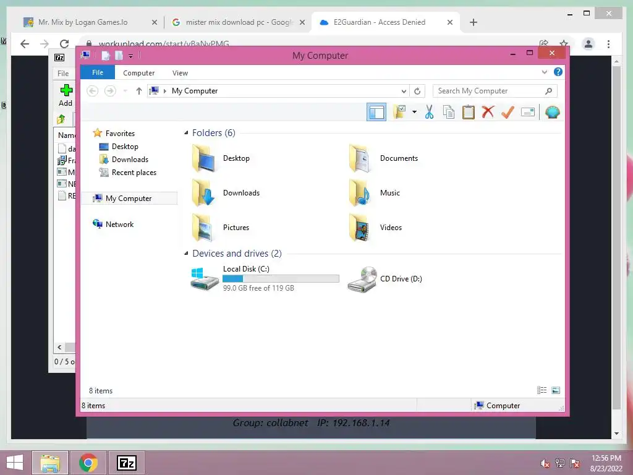Collapse Devices and drives group

[x=186, y=253]
